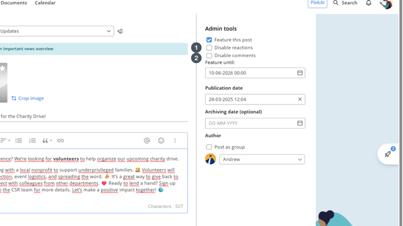Open the text alignment dropdown
This screenshot has width=403, height=226.
[x=5, y=141]
